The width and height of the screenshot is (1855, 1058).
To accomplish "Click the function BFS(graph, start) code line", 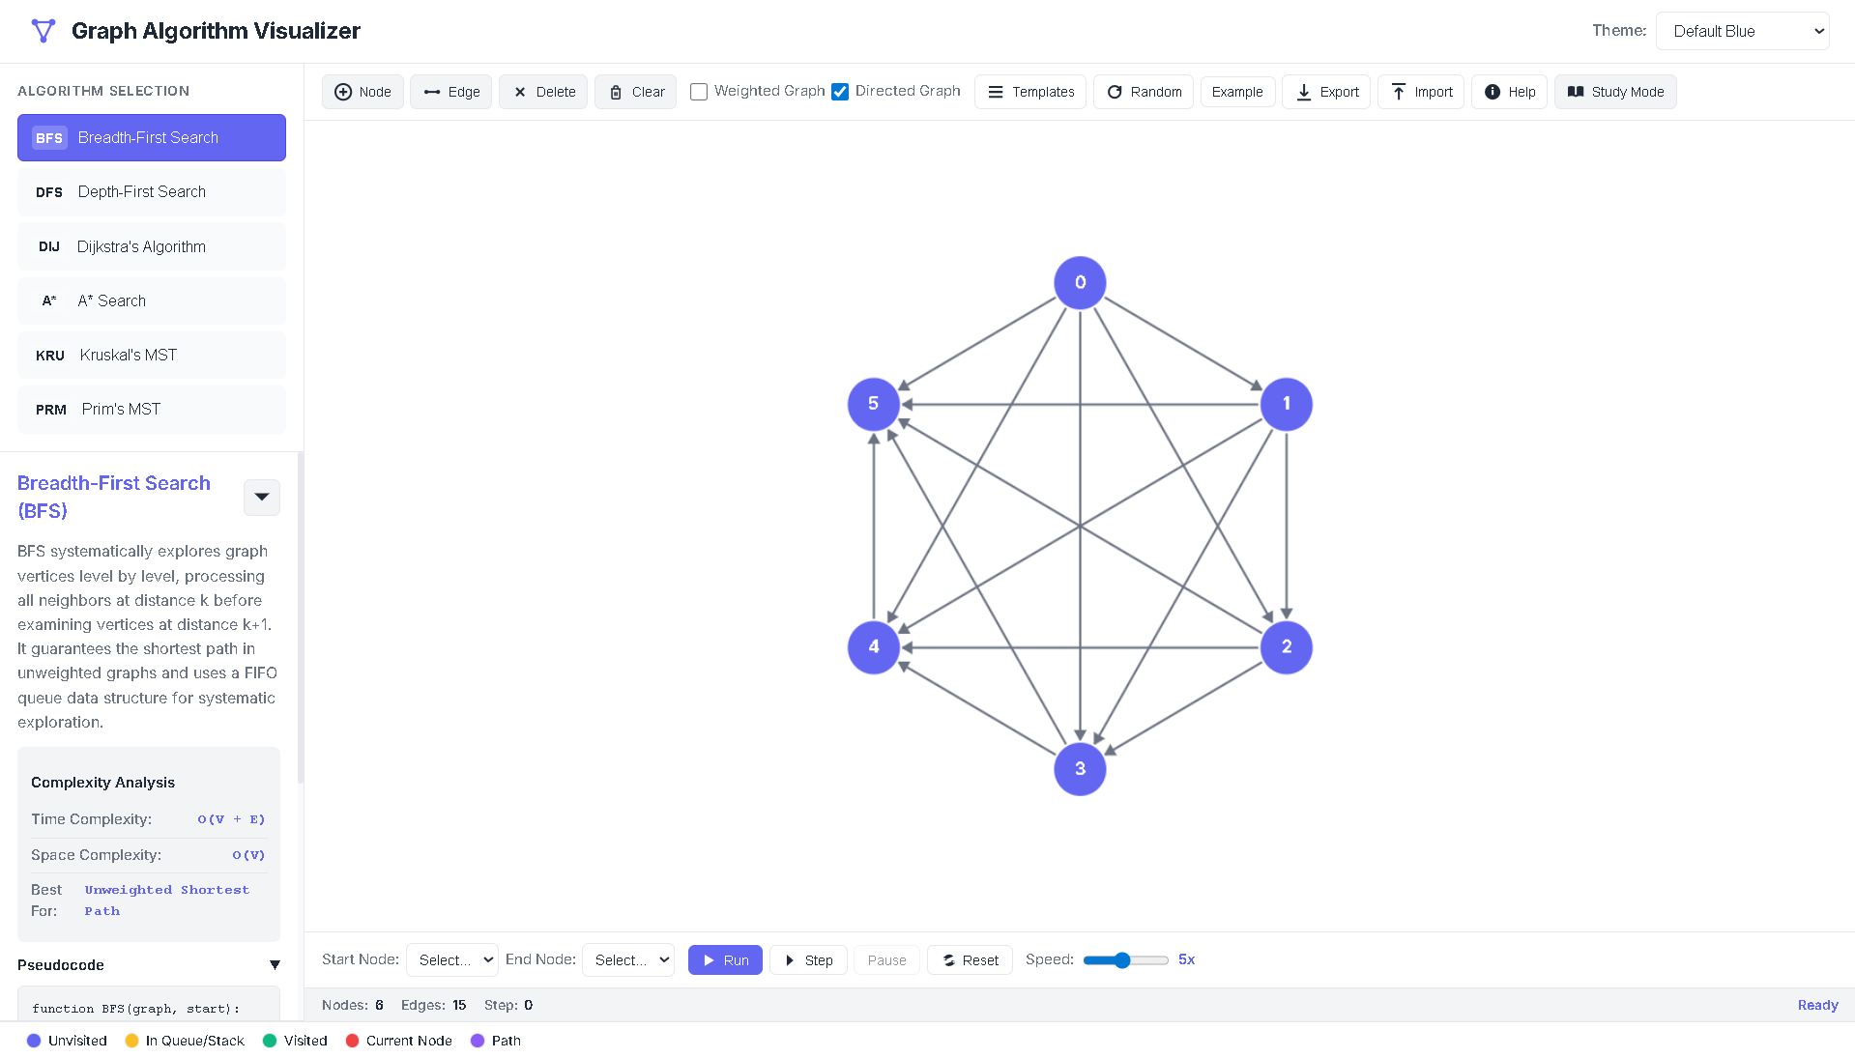I will (x=135, y=1009).
